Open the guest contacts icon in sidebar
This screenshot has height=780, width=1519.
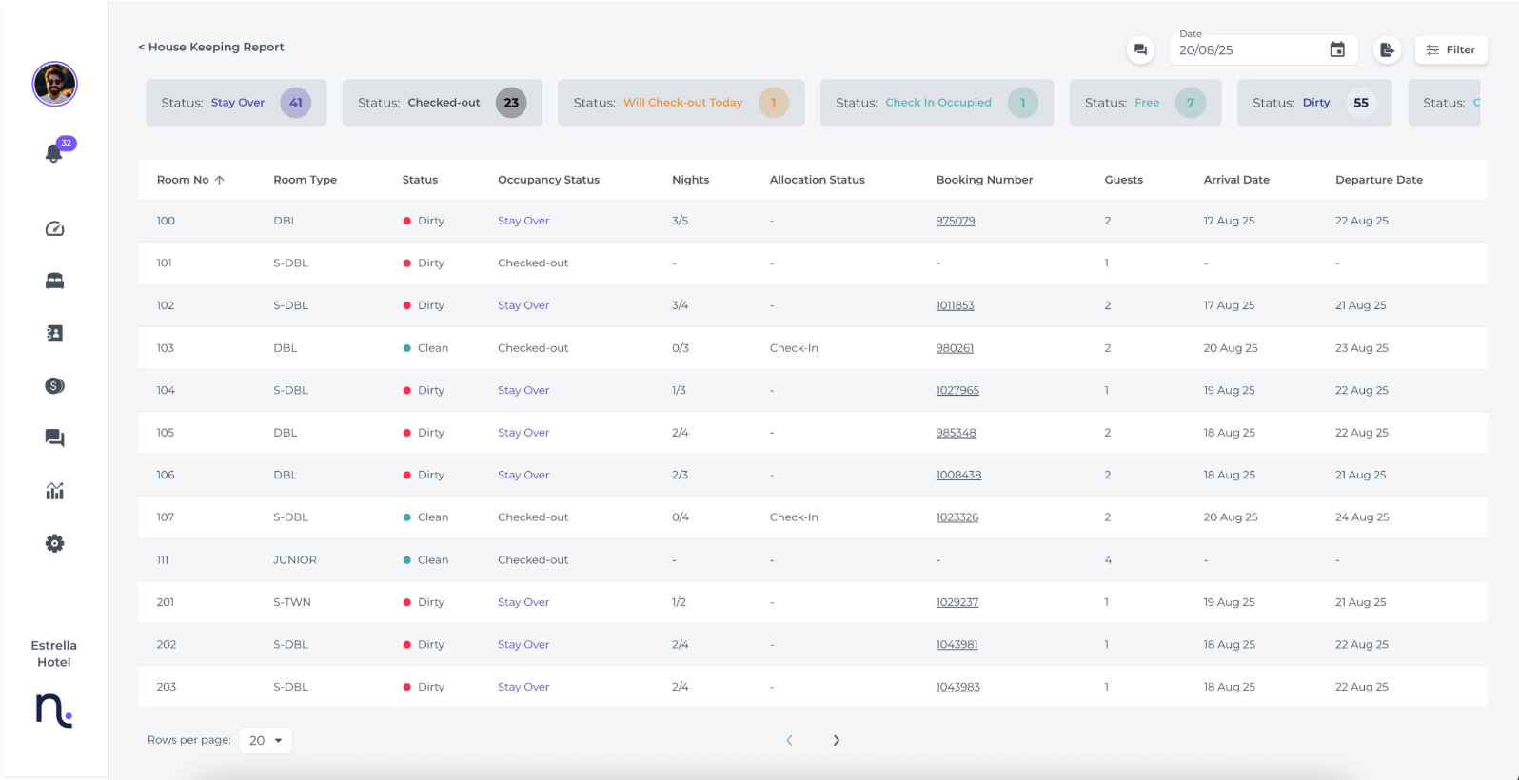tap(54, 333)
